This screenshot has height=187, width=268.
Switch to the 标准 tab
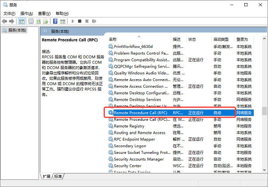click(x=58, y=176)
